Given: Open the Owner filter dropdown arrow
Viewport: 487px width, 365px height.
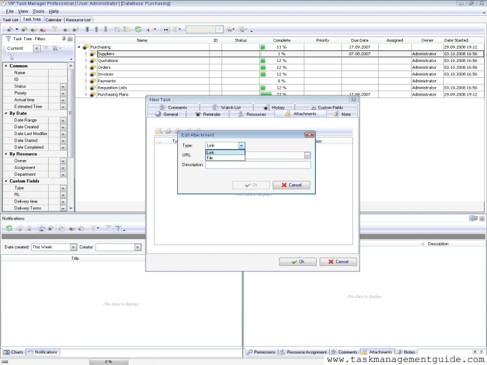Looking at the screenshot, I should [x=63, y=161].
